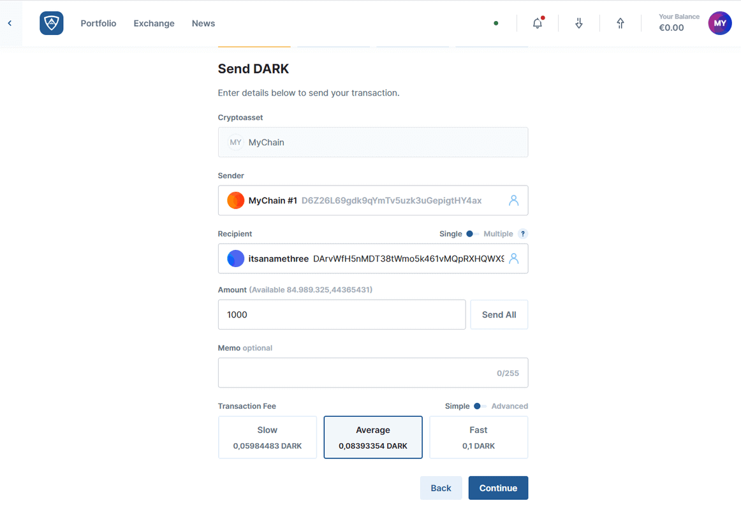The image size is (741, 510).
Task: Toggle fee Simple/Advanced switch
Action: [x=480, y=406]
